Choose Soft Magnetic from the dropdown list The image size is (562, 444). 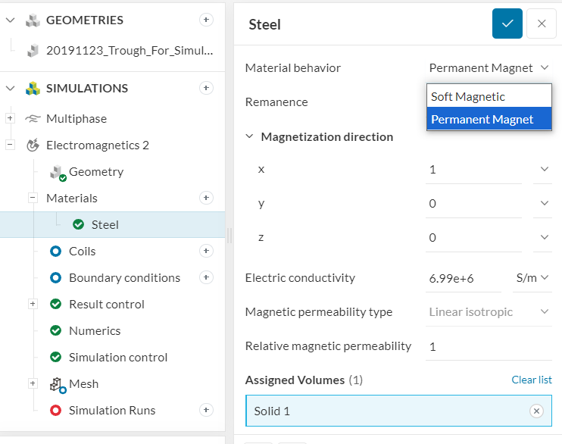pyautogui.click(x=467, y=96)
